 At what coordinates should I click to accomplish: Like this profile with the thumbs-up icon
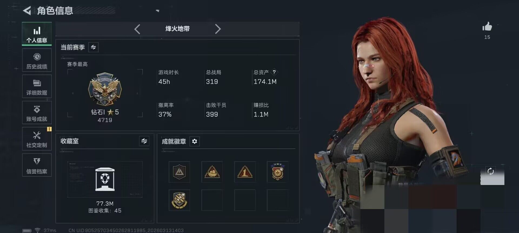(487, 27)
